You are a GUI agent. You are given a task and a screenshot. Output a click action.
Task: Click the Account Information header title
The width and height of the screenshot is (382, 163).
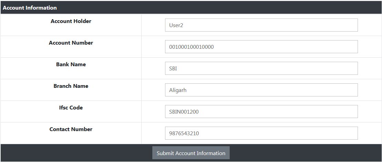(x=30, y=8)
